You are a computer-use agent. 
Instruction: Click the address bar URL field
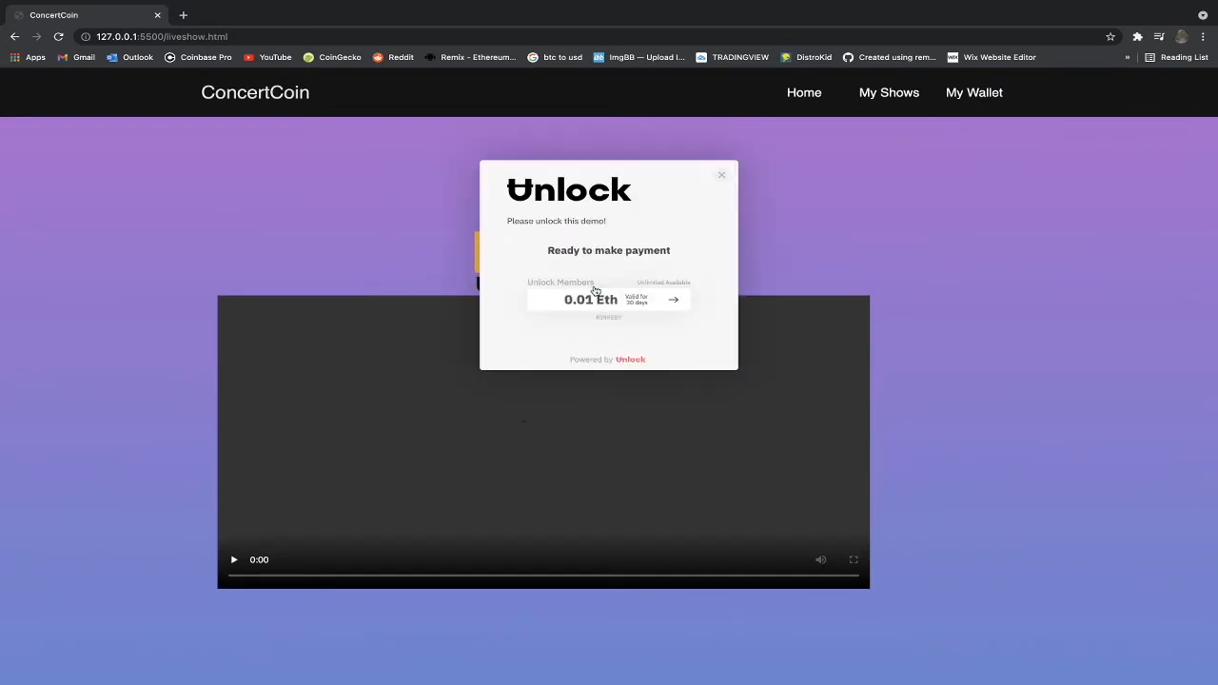click(590, 36)
